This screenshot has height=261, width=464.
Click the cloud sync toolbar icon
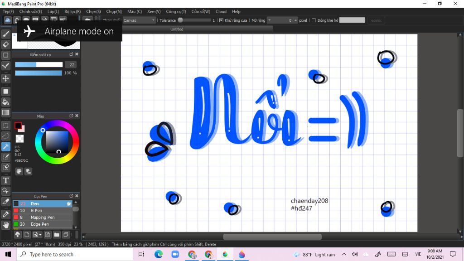(x=7, y=20)
